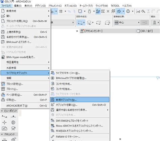Image resolution: width=160 pixels, height=141 pixels.
Task: Choose 名前を付けて保存(A)...
Action: click(25, 37)
